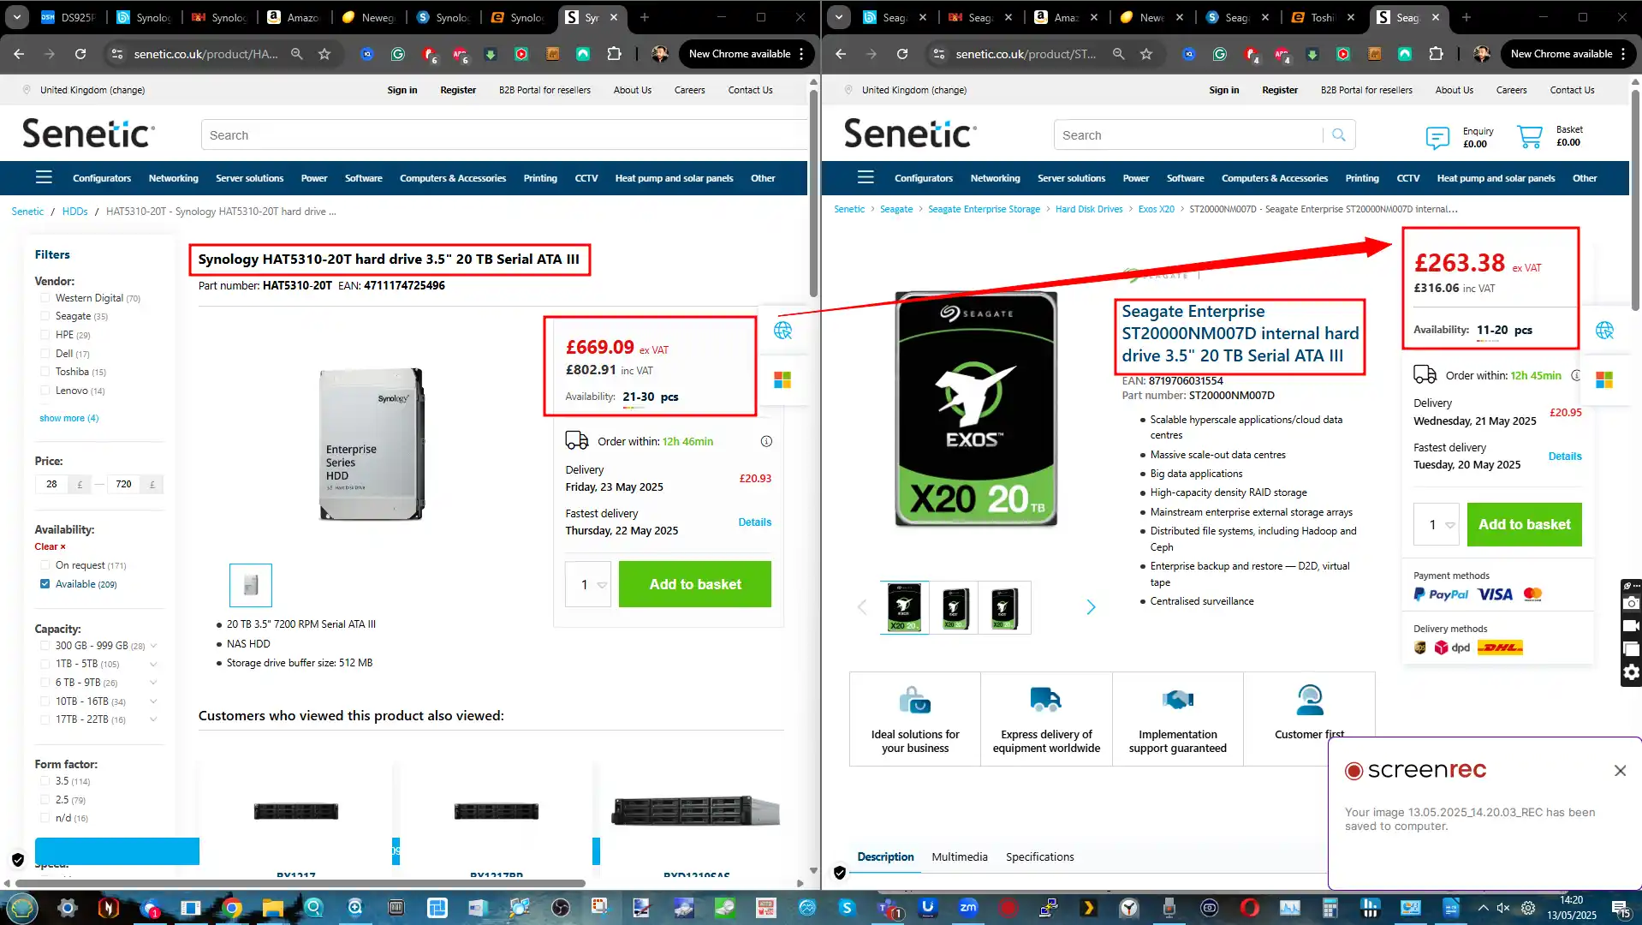Add the Synology HAT5310-20T drive to basket
This screenshot has height=925, width=1642.
pyautogui.click(x=694, y=584)
